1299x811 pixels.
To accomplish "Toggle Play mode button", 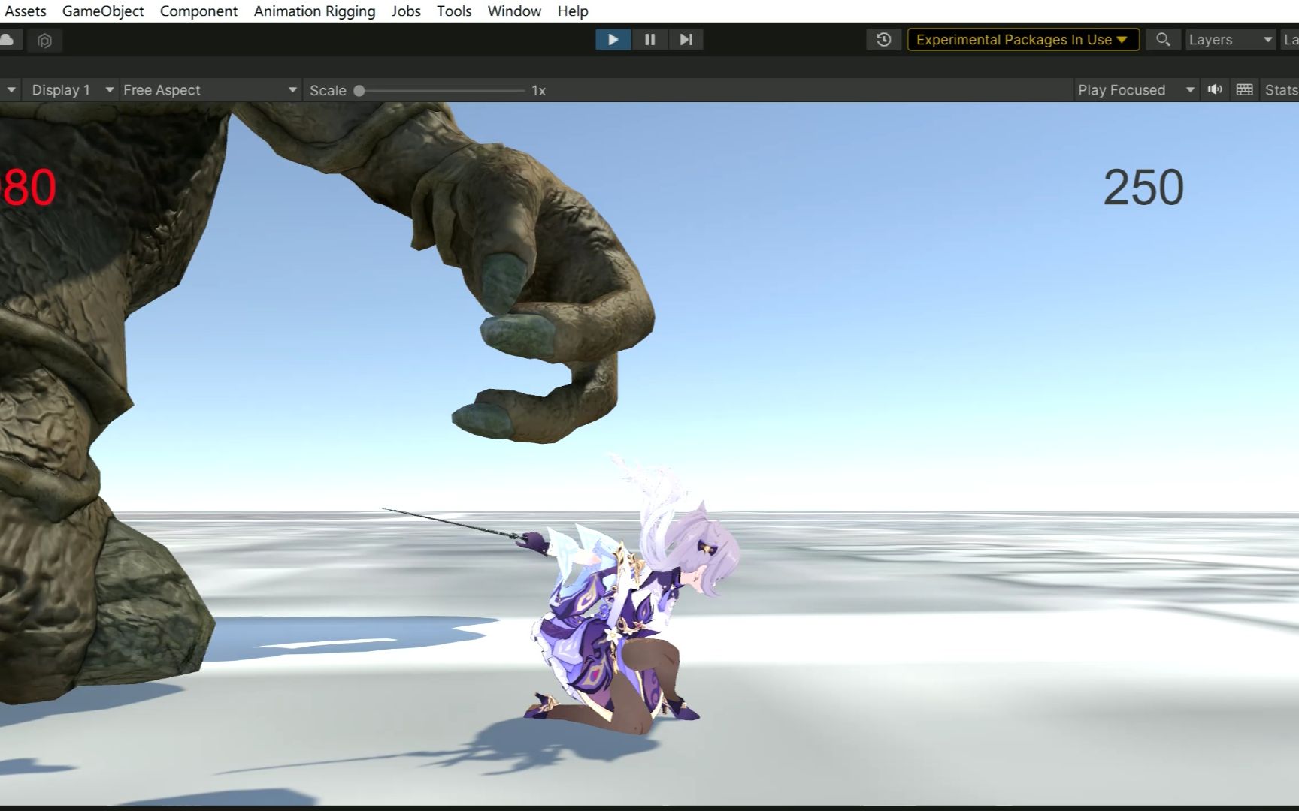I will pyautogui.click(x=613, y=40).
